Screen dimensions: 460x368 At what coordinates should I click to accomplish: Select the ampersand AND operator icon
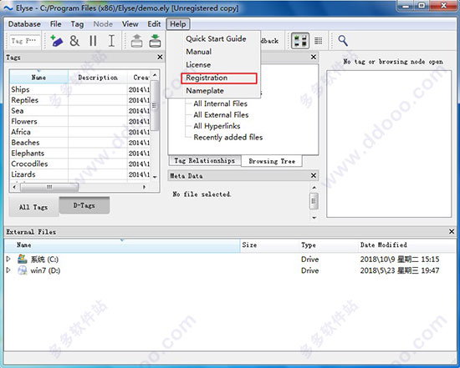[74, 41]
